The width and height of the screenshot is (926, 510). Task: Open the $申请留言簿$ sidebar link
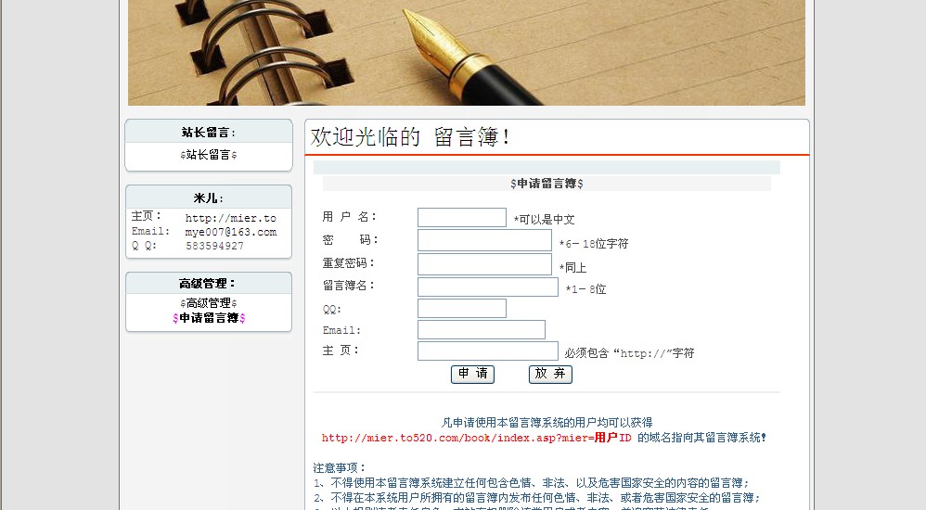(209, 318)
